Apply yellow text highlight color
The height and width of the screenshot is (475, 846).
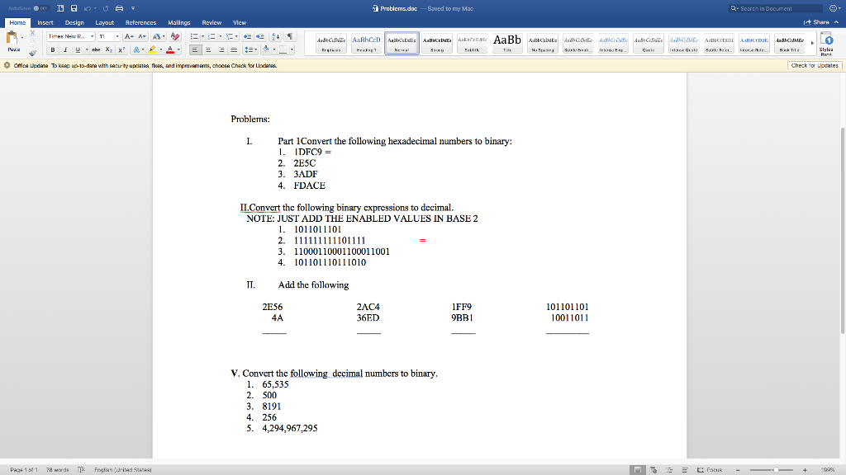[x=152, y=49]
